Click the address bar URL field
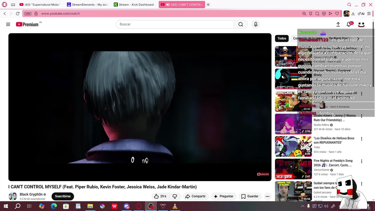 tap(170, 13)
